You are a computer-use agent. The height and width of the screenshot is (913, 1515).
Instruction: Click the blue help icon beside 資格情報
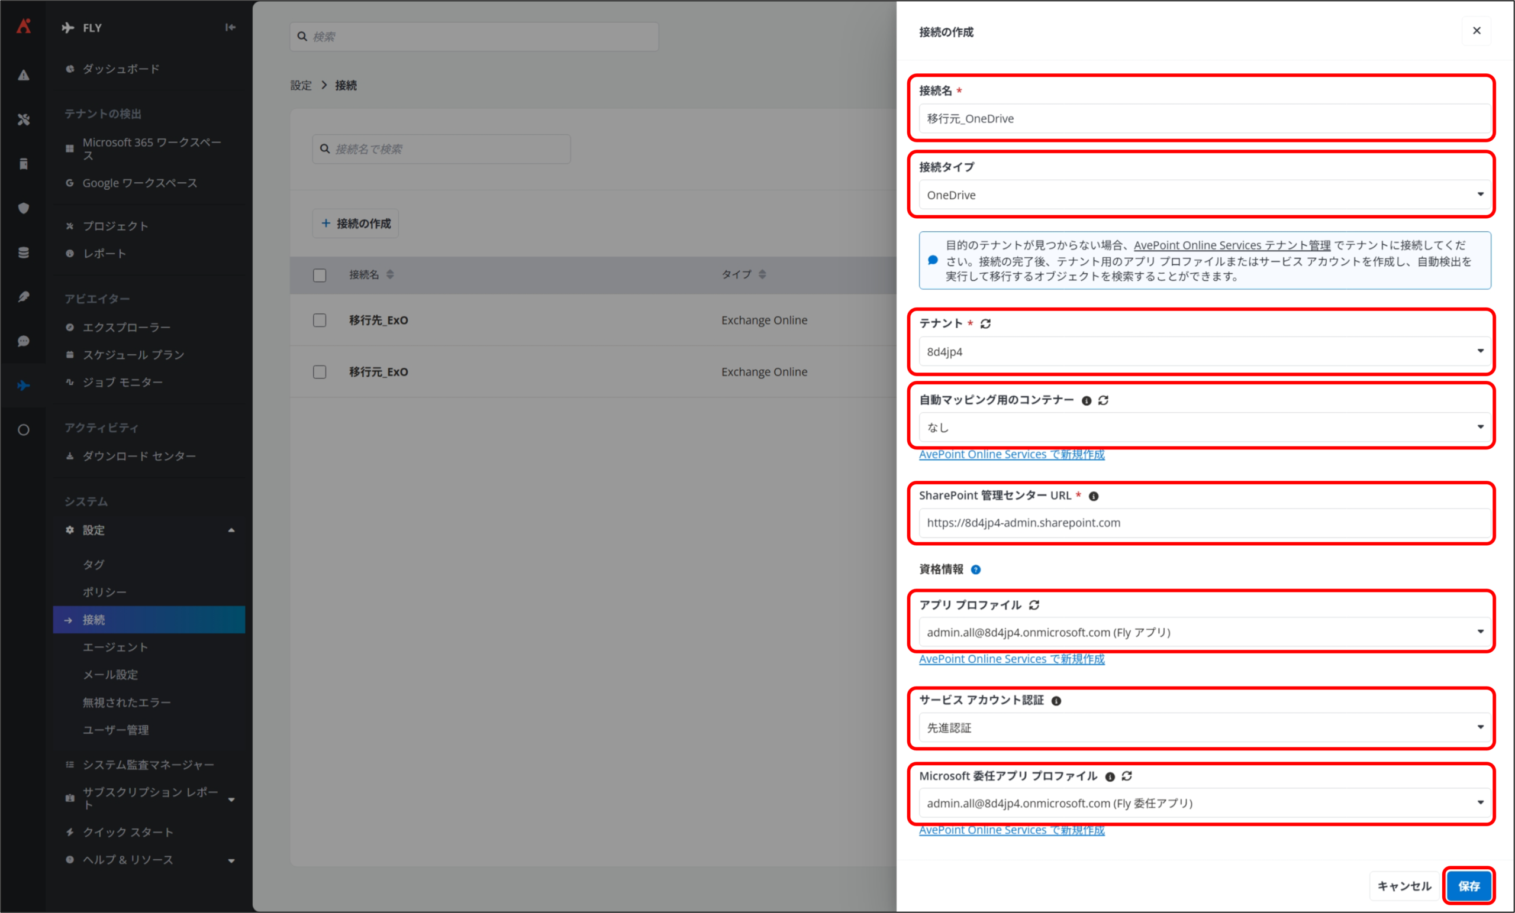[975, 569]
